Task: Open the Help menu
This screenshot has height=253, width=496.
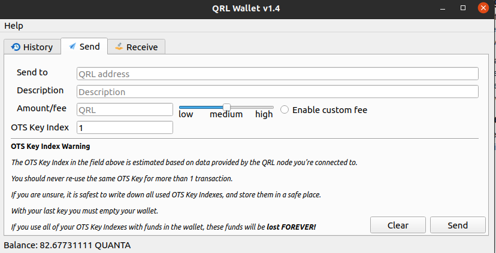Action: point(14,26)
